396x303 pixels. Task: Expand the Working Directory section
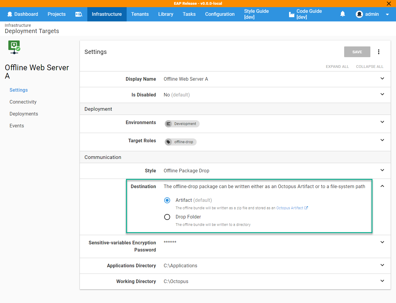pyautogui.click(x=382, y=281)
